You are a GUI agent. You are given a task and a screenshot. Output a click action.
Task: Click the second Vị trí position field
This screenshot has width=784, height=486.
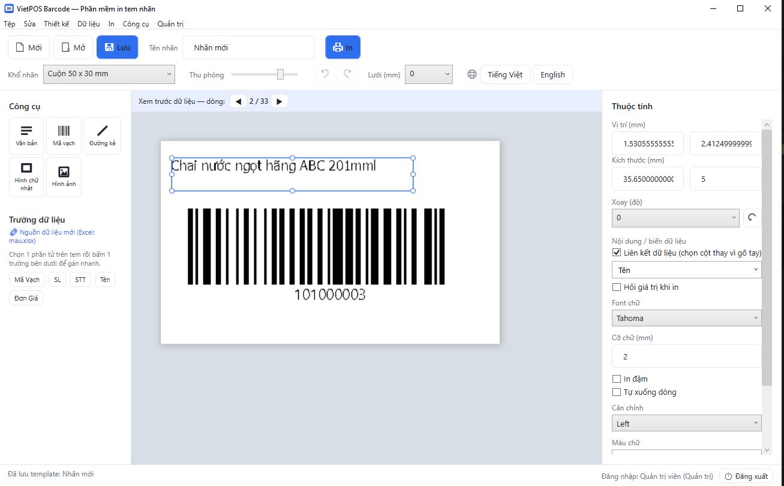point(726,143)
